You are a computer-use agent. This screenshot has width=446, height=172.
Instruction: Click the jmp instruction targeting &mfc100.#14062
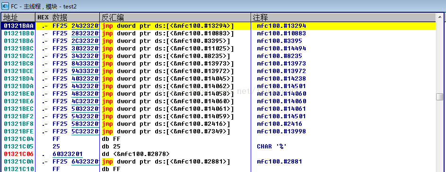point(168,86)
